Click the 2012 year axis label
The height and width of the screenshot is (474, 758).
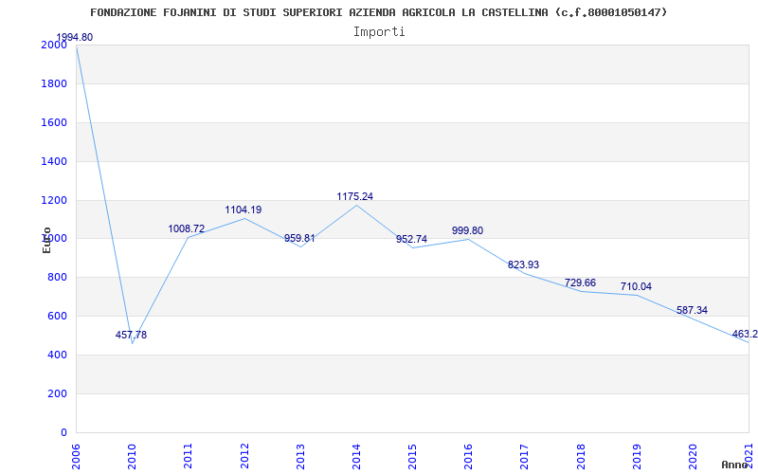[244, 456]
